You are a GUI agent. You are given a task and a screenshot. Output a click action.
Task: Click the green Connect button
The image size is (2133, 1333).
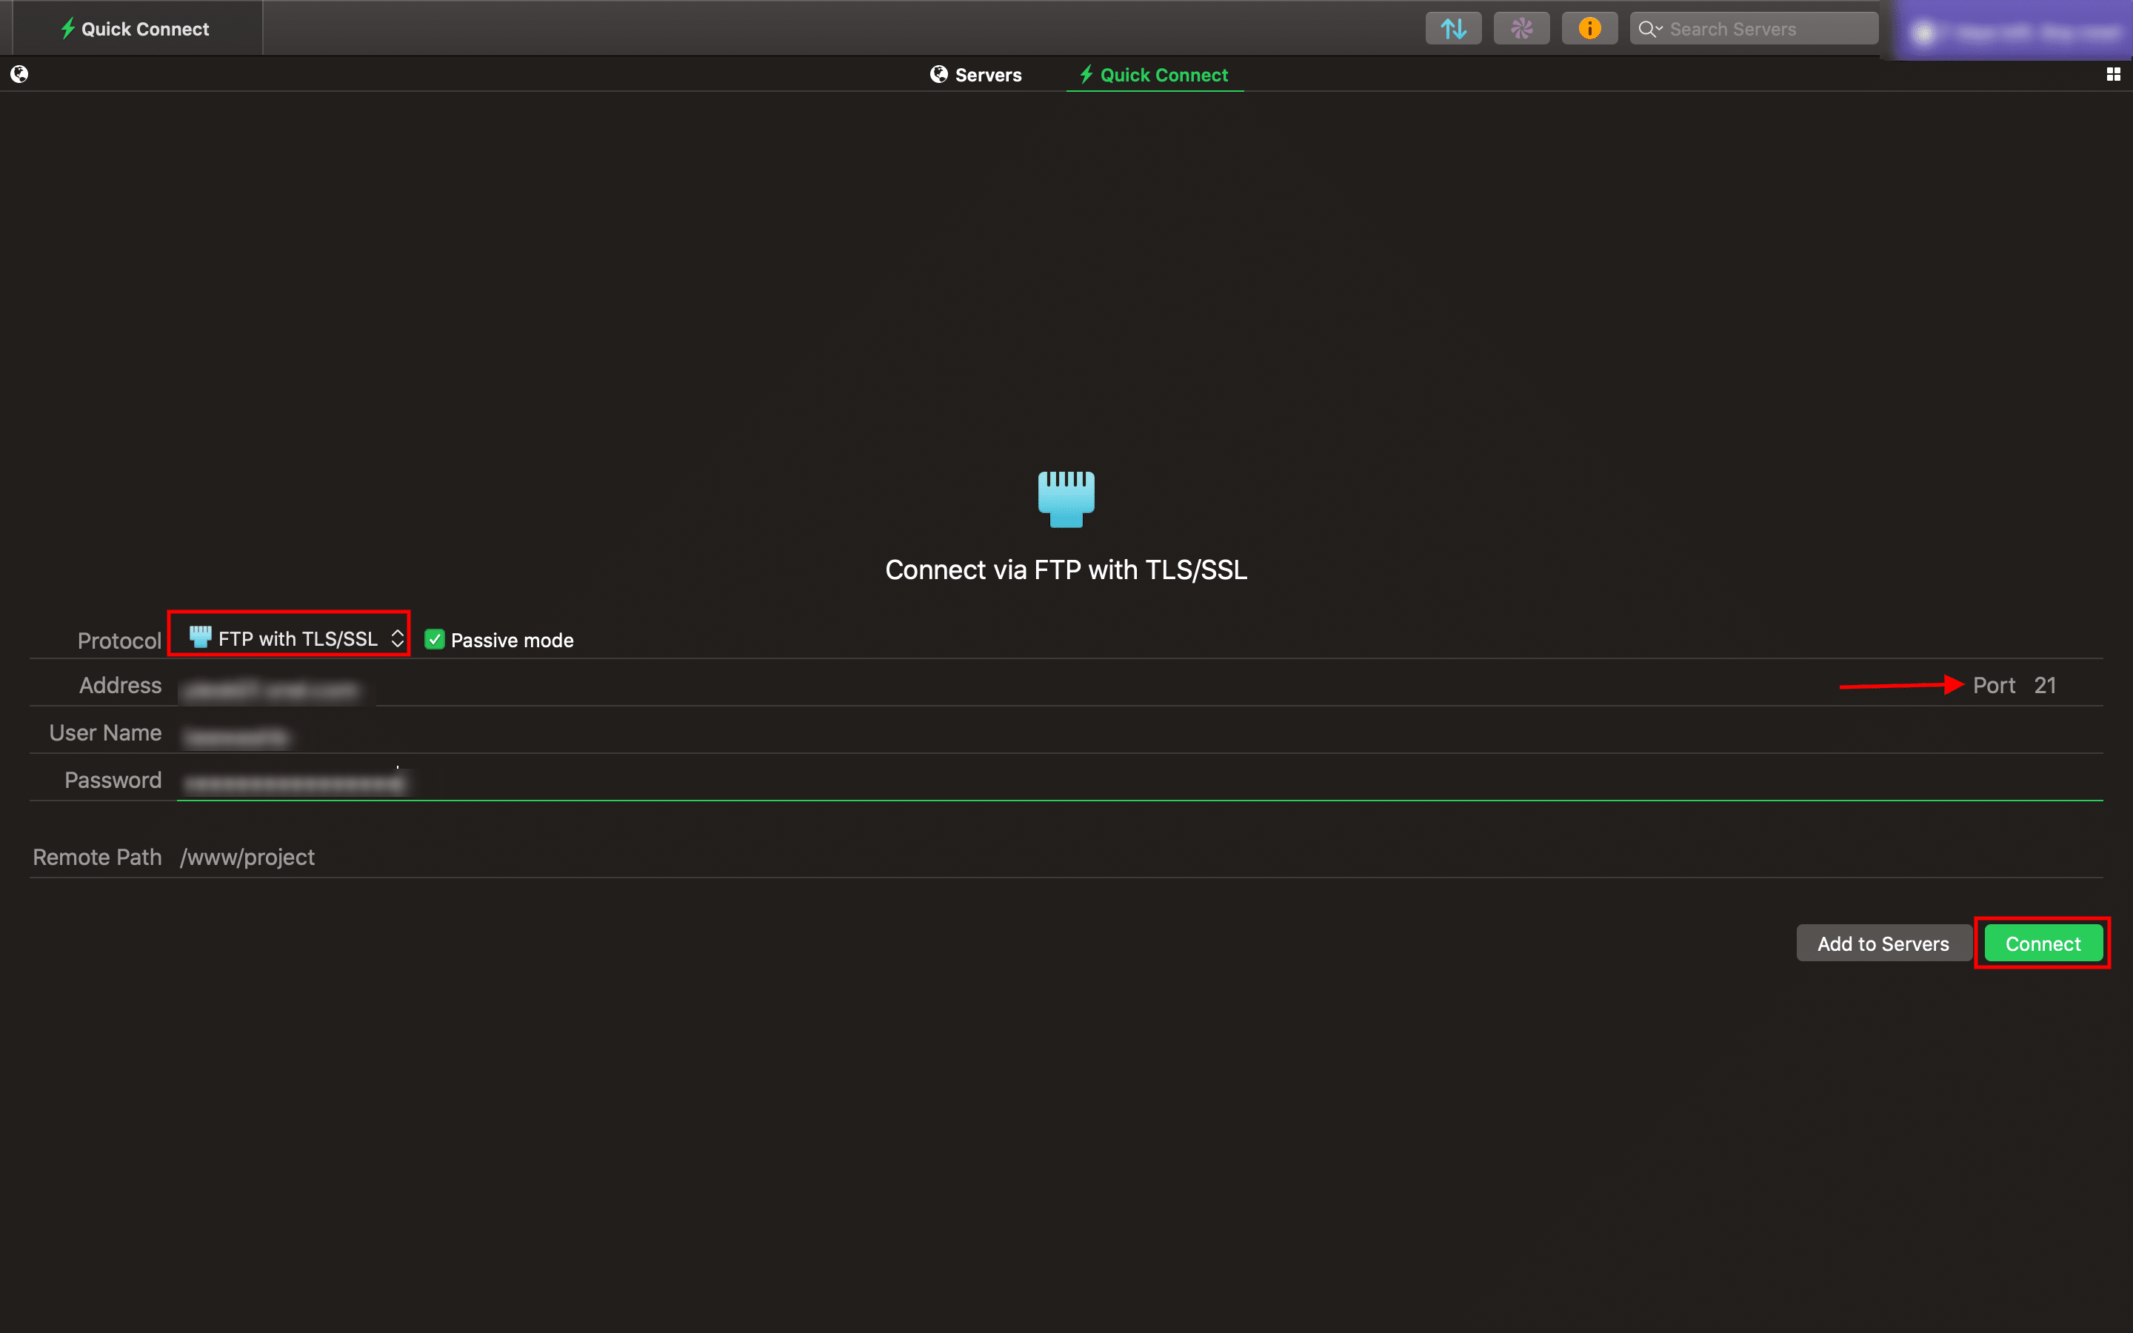[x=2043, y=943]
